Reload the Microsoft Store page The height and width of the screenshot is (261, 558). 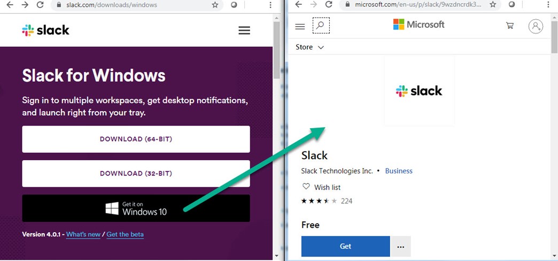point(329,5)
